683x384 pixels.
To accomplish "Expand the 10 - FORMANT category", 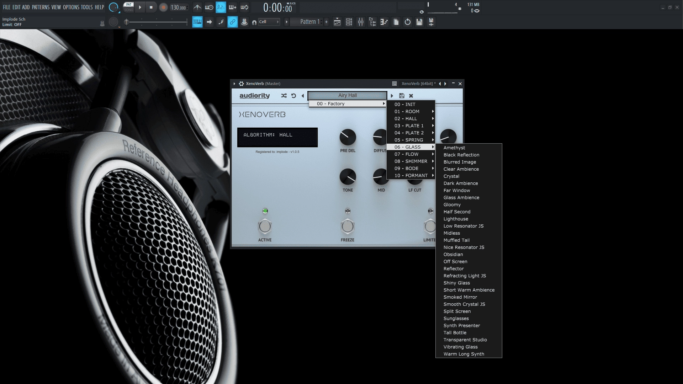I will tap(411, 176).
